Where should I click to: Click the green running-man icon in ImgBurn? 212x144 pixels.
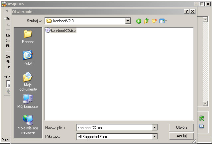pos(201,118)
